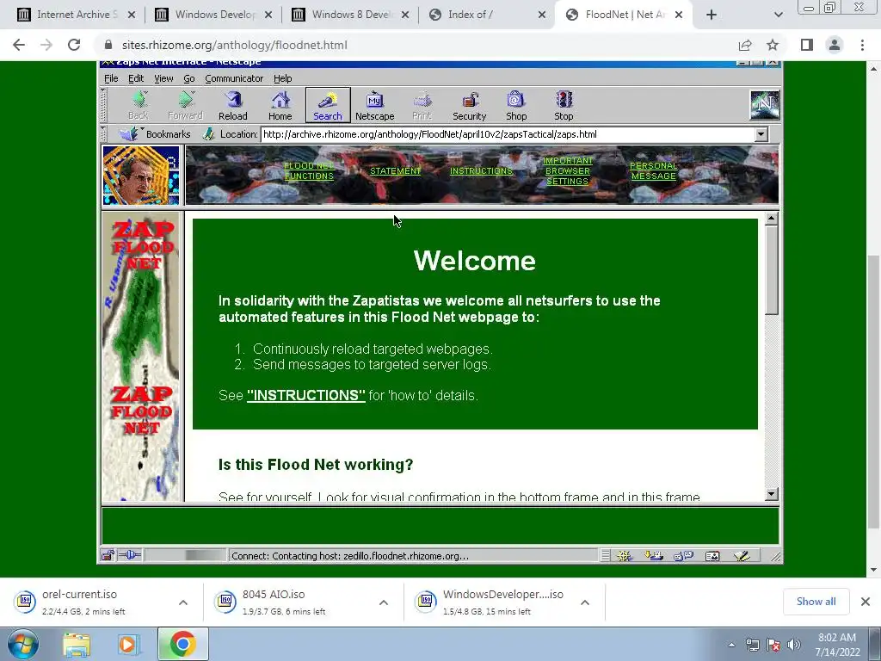881x661 pixels.
Task: Click Netscape Forward toolbar icon
Action: point(186,100)
